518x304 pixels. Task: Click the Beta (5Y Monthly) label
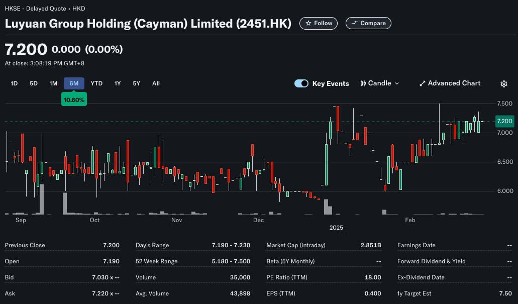pyautogui.click(x=290, y=261)
